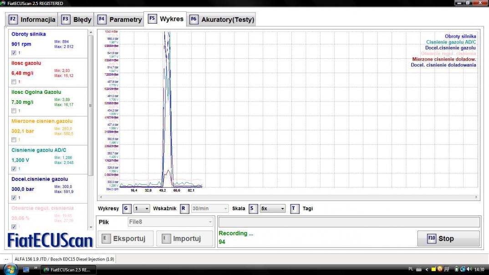Viewport: 489px width, 275px height.
Task: Toggle Docel.cisnienie gazolu checkbox
Action: point(14,198)
